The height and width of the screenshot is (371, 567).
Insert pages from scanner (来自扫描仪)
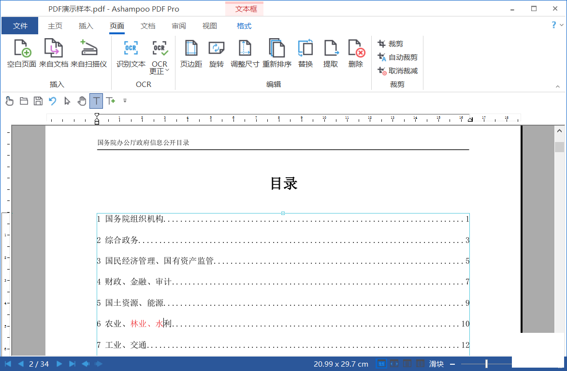(x=88, y=54)
